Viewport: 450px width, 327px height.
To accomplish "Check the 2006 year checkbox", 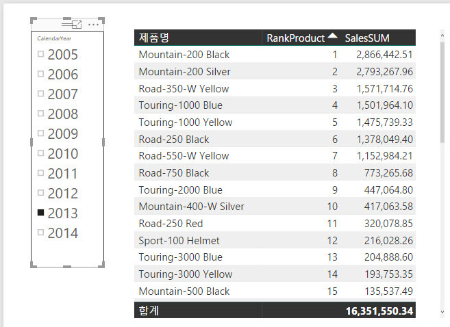I will pos(40,74).
